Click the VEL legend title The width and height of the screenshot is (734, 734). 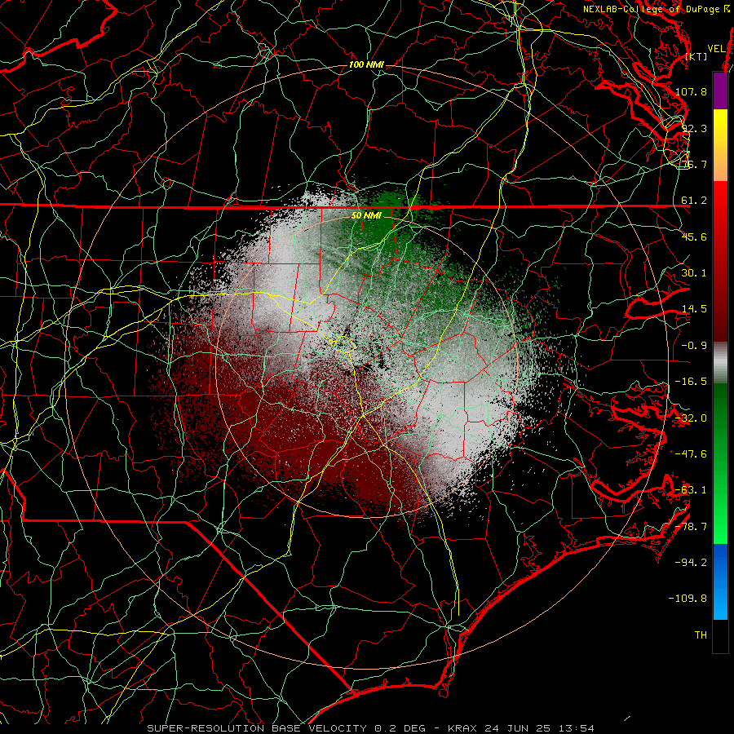coord(716,49)
